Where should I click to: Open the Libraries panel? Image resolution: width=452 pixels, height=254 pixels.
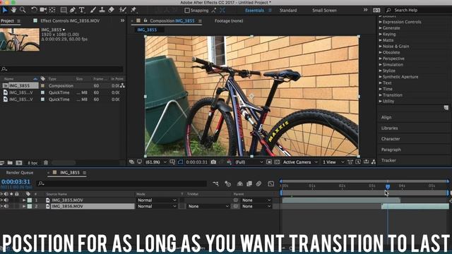point(389,128)
